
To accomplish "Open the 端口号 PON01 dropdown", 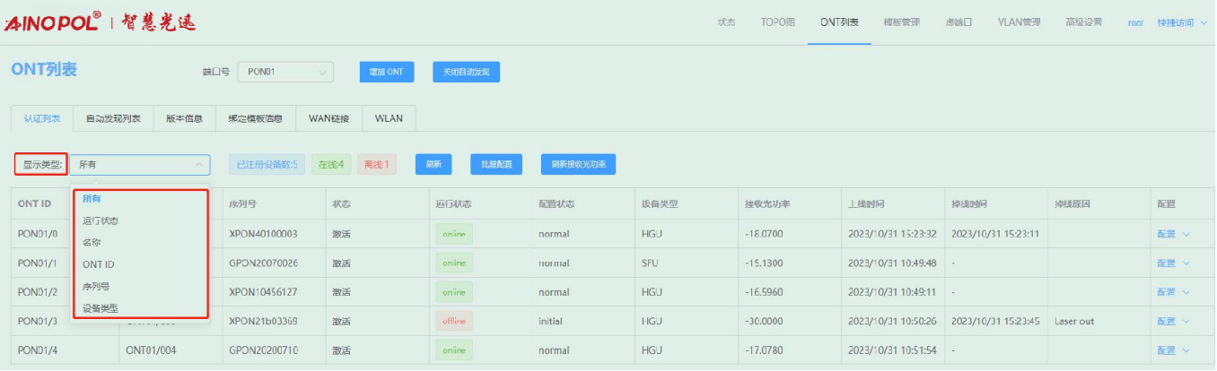I will click(x=285, y=72).
